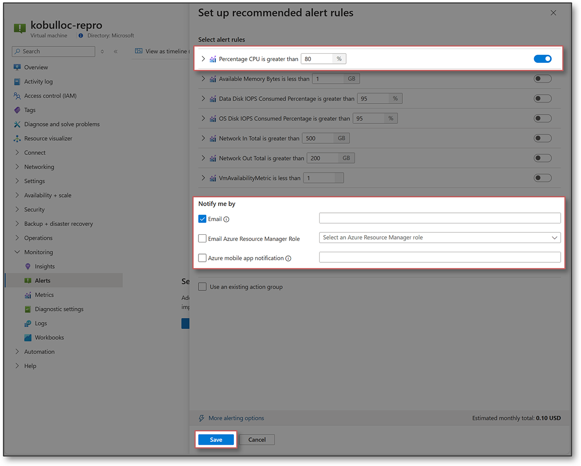This screenshot has height=466, width=581.
Task: Click the Percentage CPU metric icon
Action: click(213, 59)
